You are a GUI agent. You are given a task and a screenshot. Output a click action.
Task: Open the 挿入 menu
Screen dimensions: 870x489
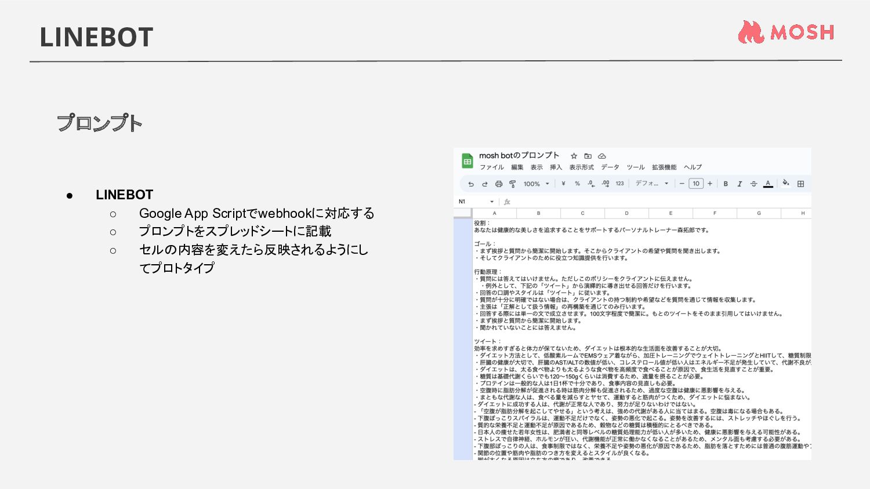[x=556, y=167]
